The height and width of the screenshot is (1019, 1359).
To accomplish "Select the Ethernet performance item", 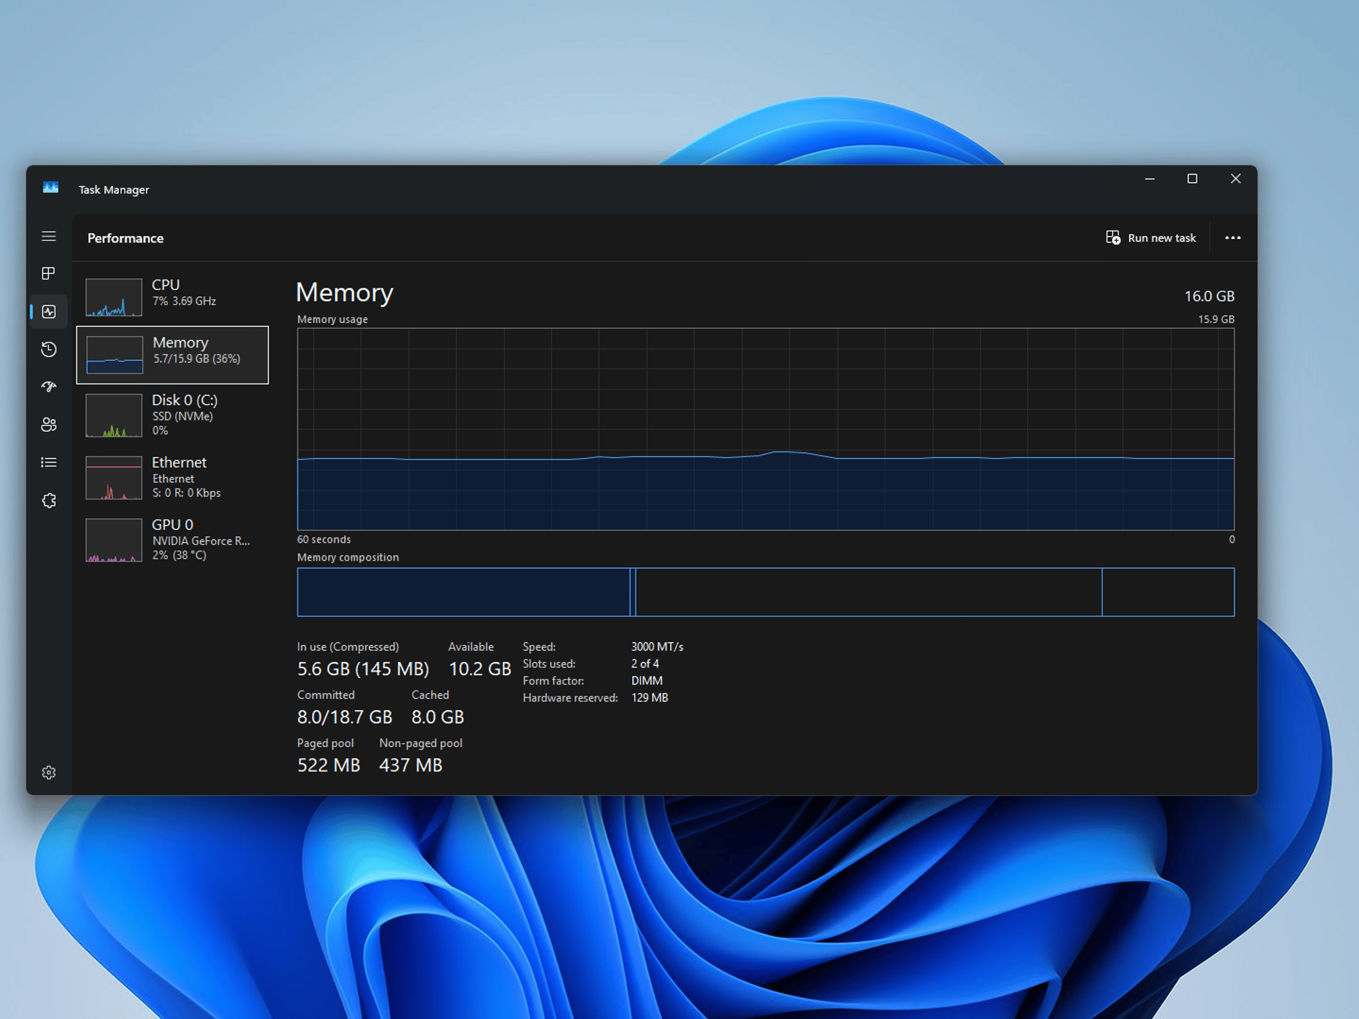I will (173, 477).
